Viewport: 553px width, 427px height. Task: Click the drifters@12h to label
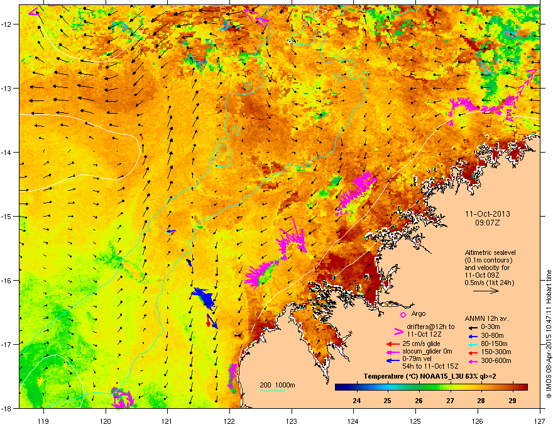[x=430, y=327]
